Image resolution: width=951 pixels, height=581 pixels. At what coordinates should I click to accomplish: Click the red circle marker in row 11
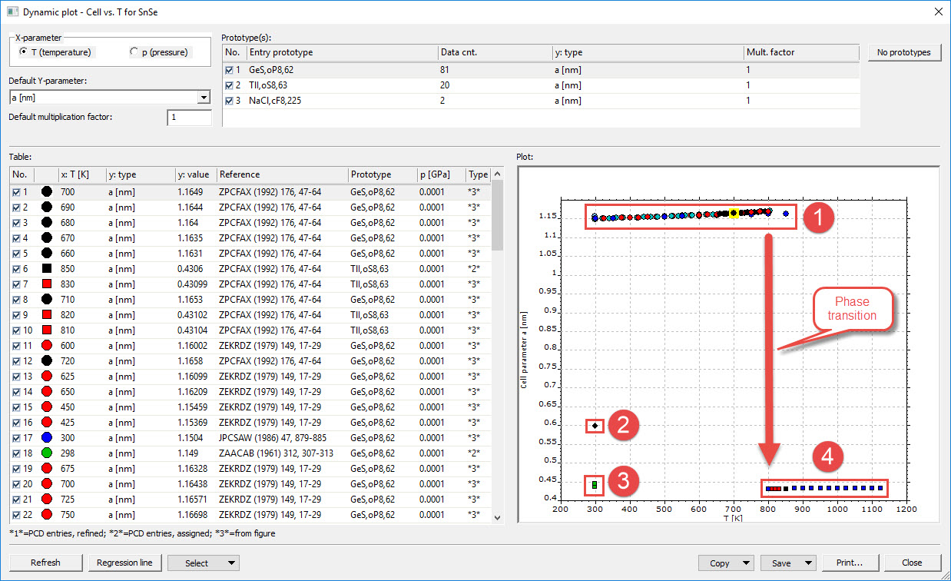click(x=46, y=346)
